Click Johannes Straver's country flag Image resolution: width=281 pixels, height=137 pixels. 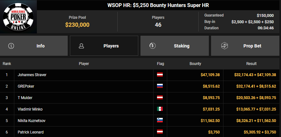point(160,75)
